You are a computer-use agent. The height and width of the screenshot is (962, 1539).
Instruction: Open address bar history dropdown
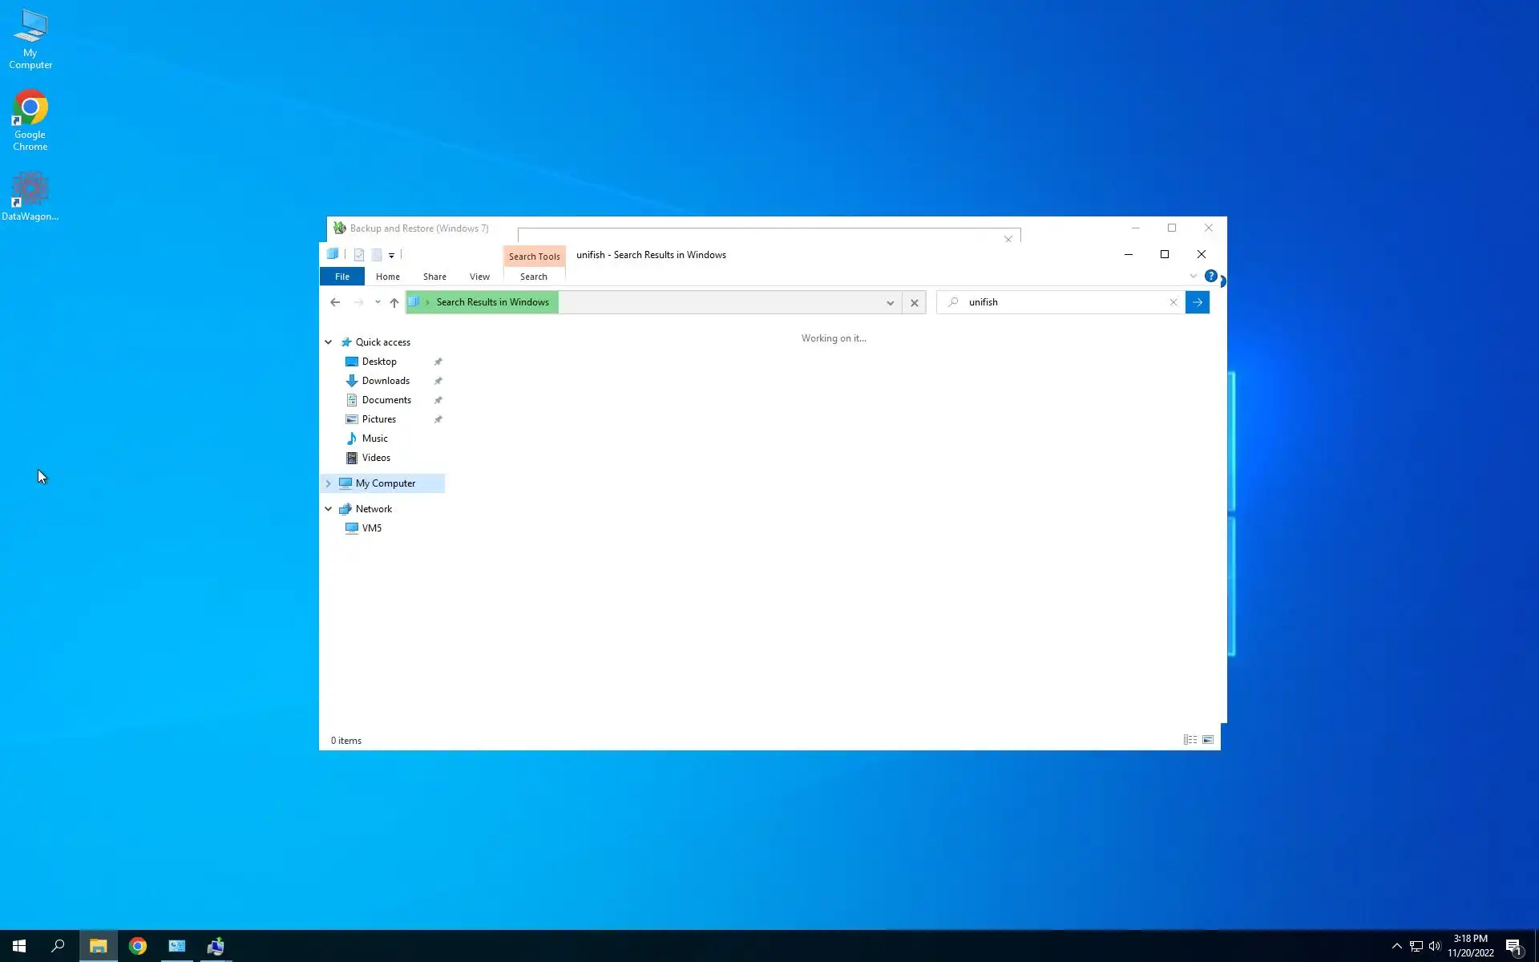click(x=890, y=302)
